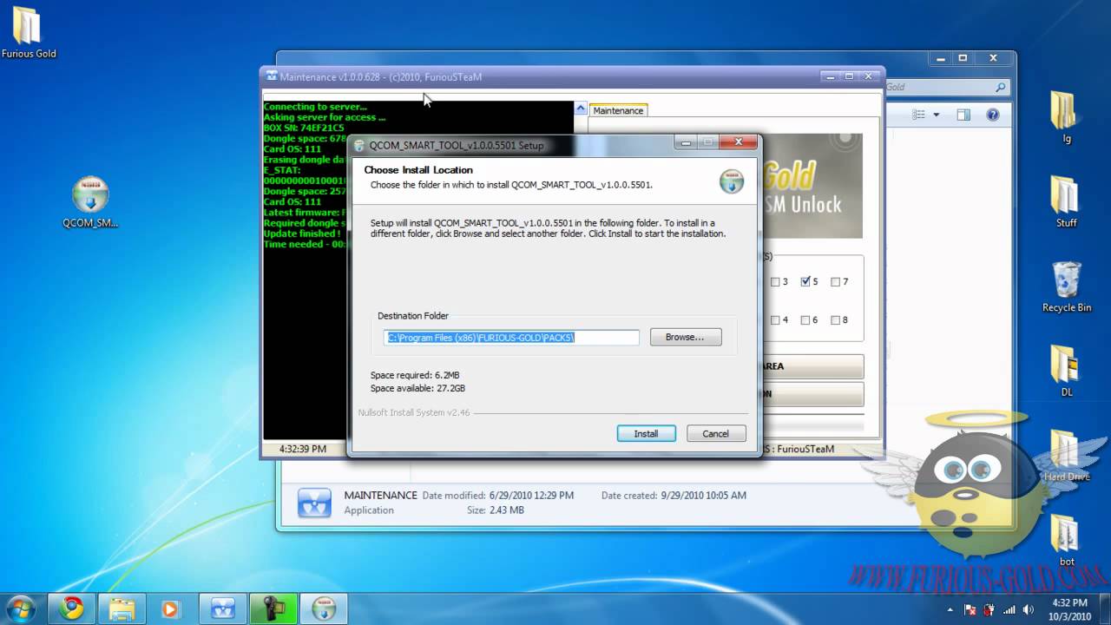Click the installer logo in setup header

click(x=731, y=181)
